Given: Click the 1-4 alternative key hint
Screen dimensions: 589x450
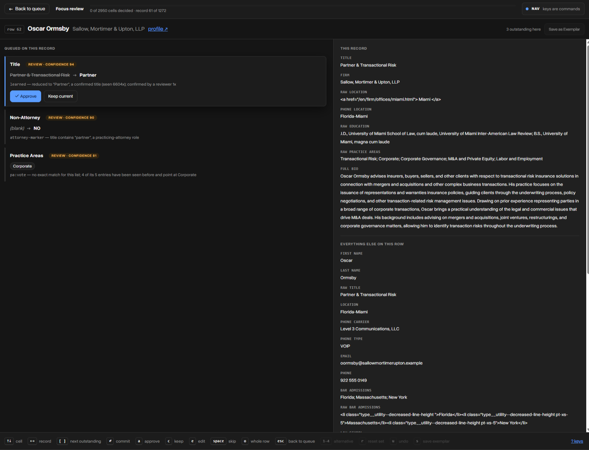Looking at the screenshot, I should (326, 441).
